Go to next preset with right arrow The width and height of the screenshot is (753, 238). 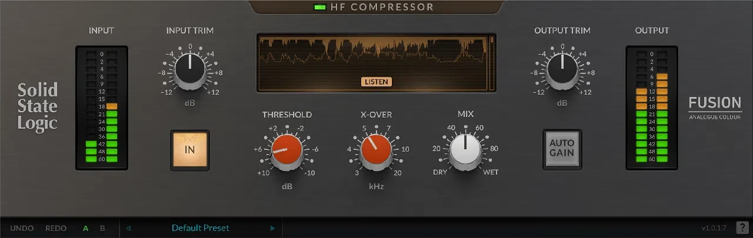tap(272, 228)
